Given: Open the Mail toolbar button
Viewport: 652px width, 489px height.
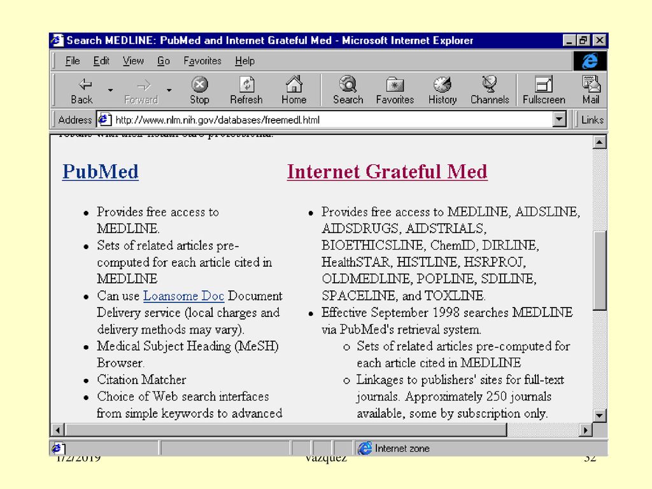Looking at the screenshot, I should click(x=591, y=90).
